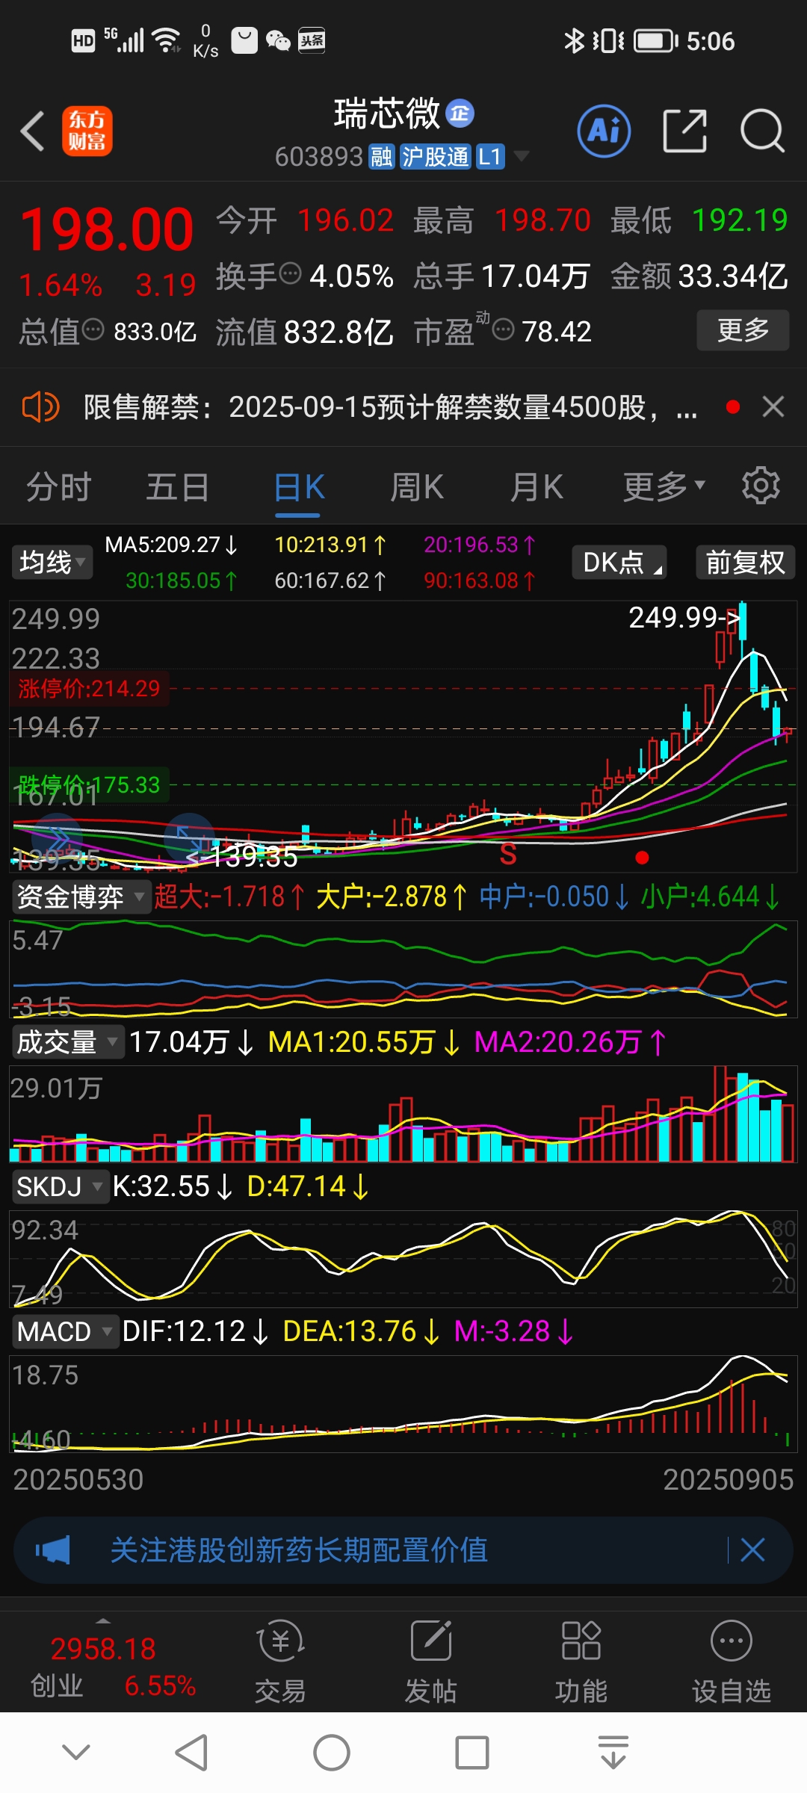Image resolution: width=807 pixels, height=1793 pixels.
Task: Open chart settings gear
Action: [x=761, y=486]
